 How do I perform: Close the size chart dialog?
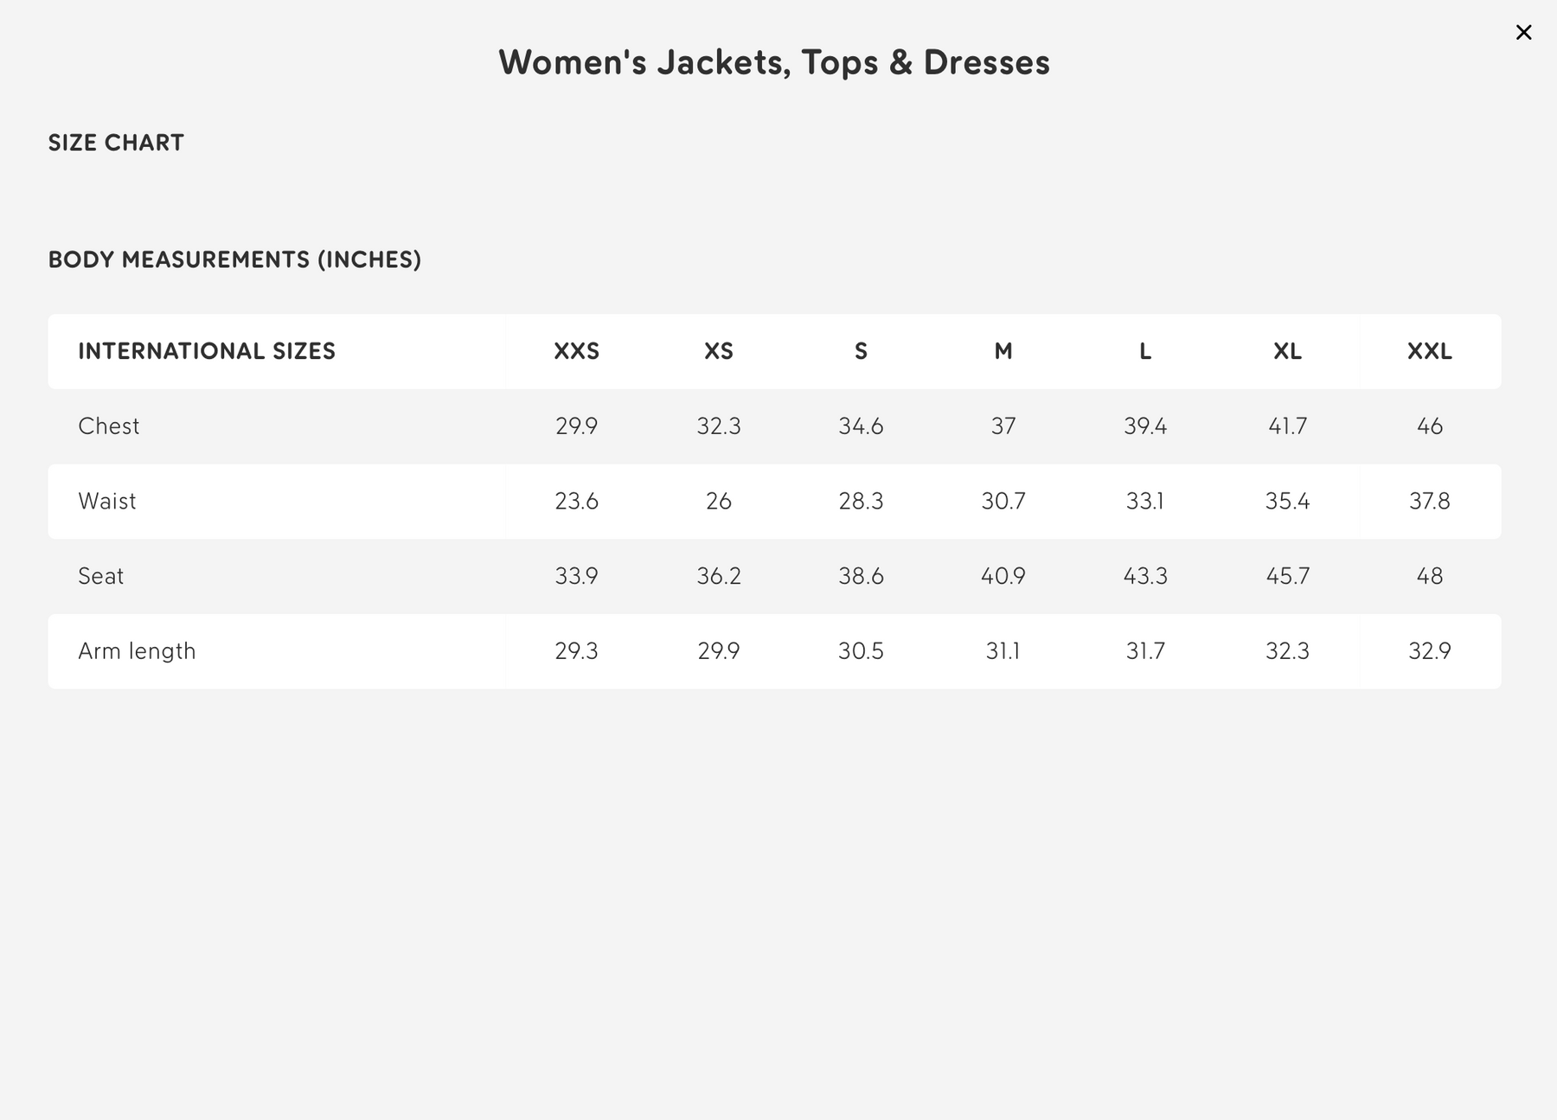(x=1523, y=33)
